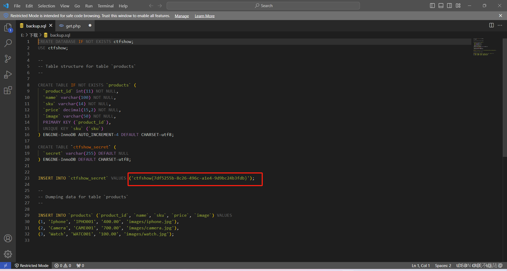Go back using the navigation arrow

151,6
